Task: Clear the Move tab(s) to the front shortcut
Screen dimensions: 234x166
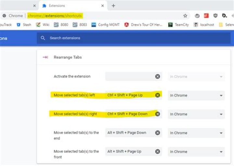Action: coord(158,151)
